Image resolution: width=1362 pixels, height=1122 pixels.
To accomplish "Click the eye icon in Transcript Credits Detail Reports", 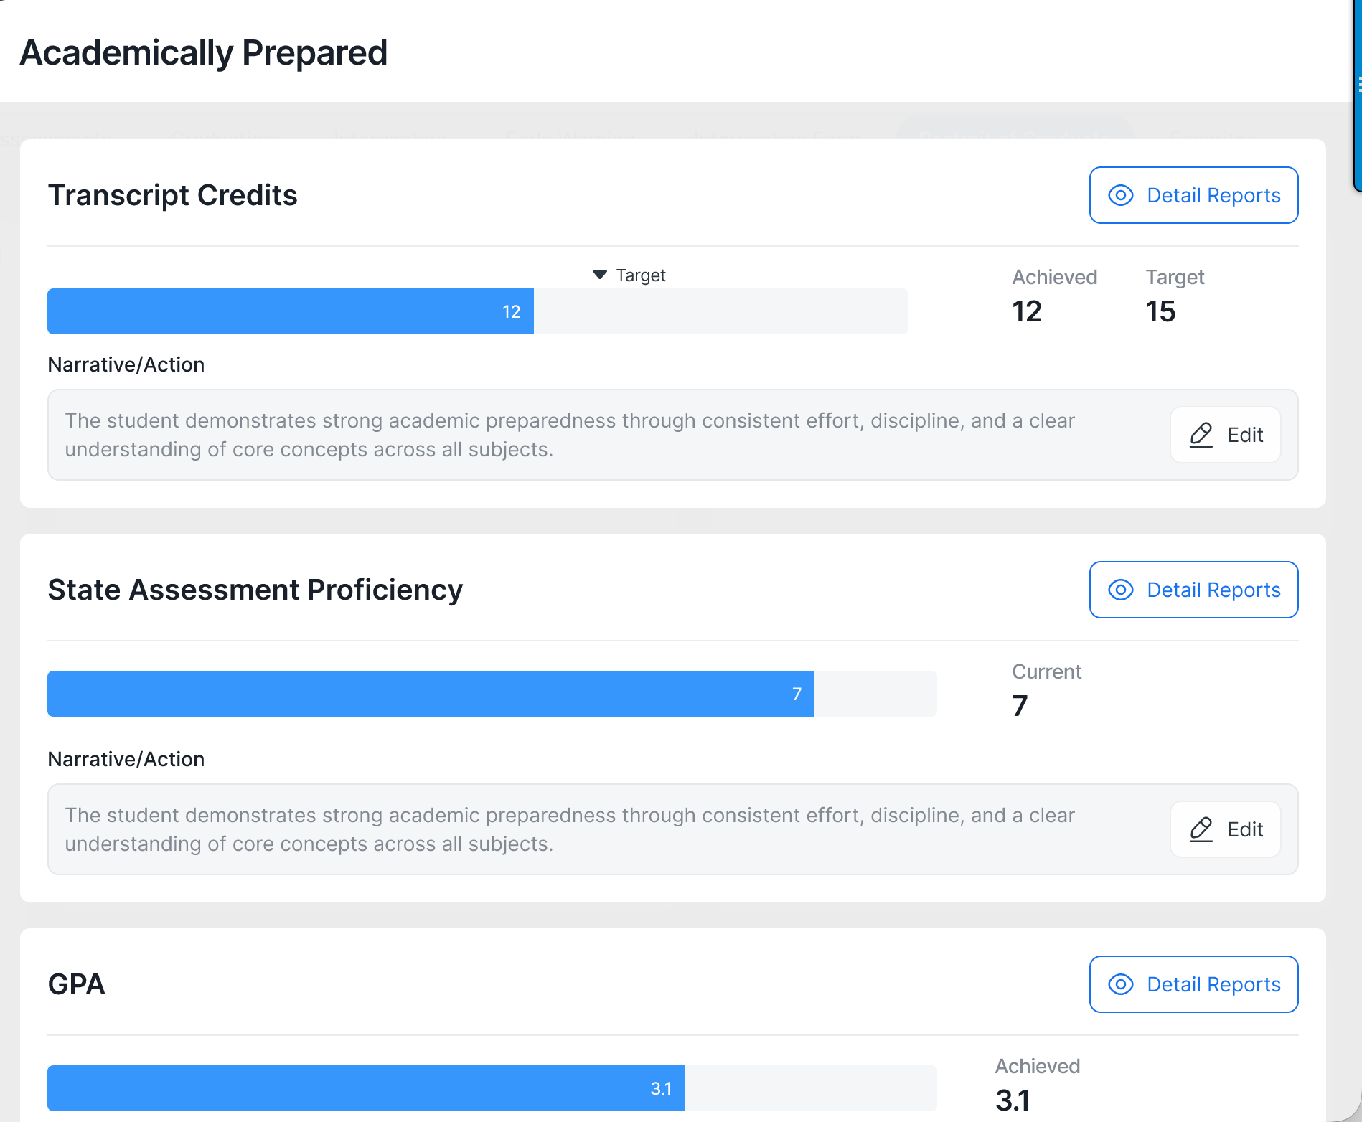I will click(1121, 195).
